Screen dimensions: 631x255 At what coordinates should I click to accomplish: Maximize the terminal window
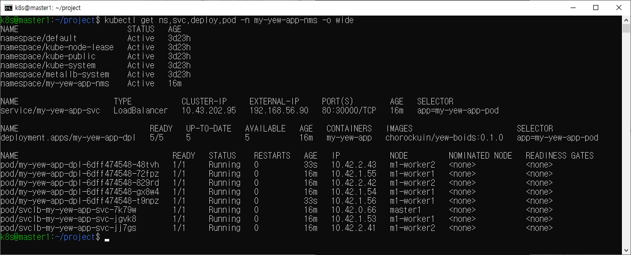tap(596, 8)
